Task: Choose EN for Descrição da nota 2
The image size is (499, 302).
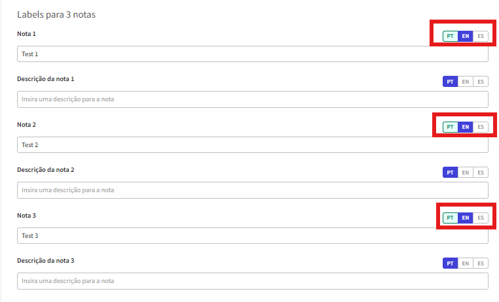Action: coord(465,173)
